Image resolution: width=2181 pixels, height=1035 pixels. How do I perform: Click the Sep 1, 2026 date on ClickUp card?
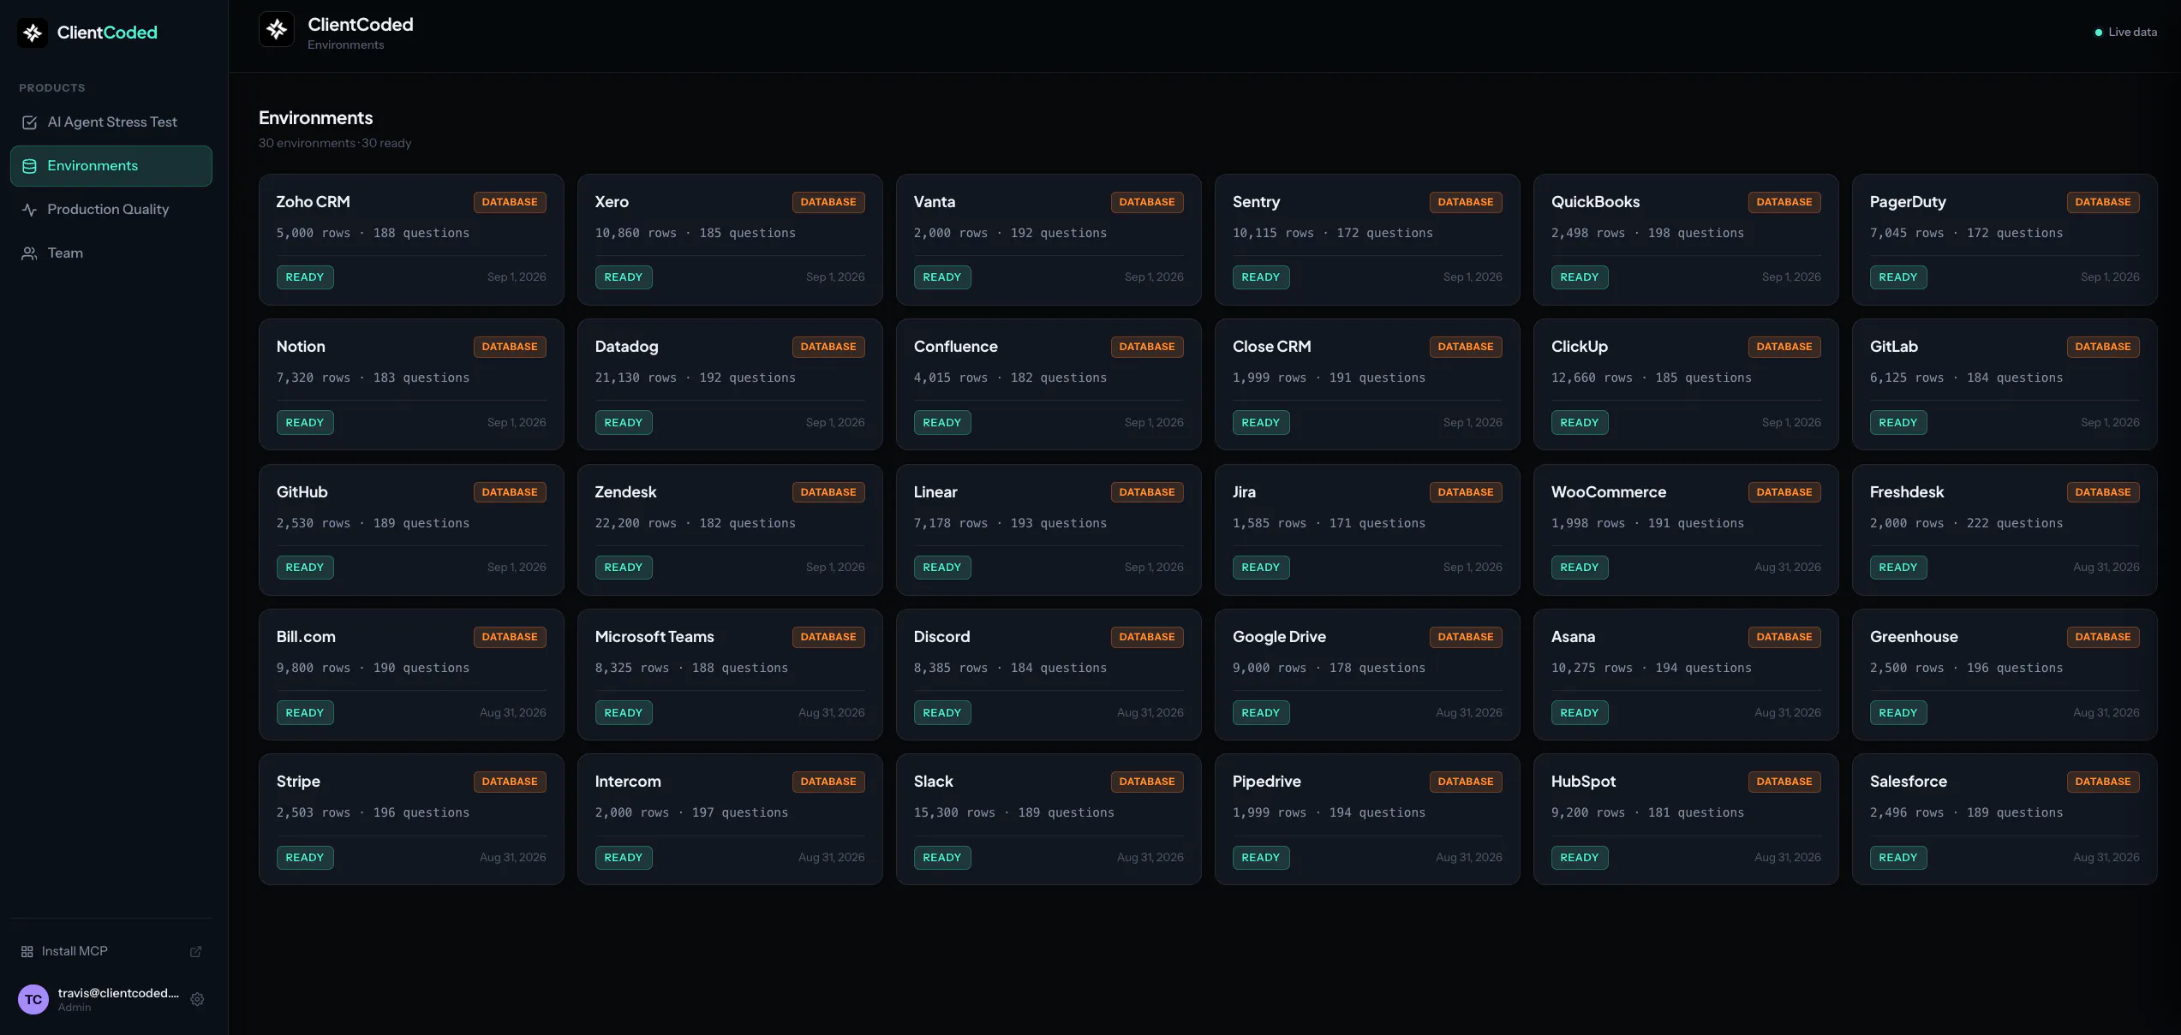coord(1791,423)
